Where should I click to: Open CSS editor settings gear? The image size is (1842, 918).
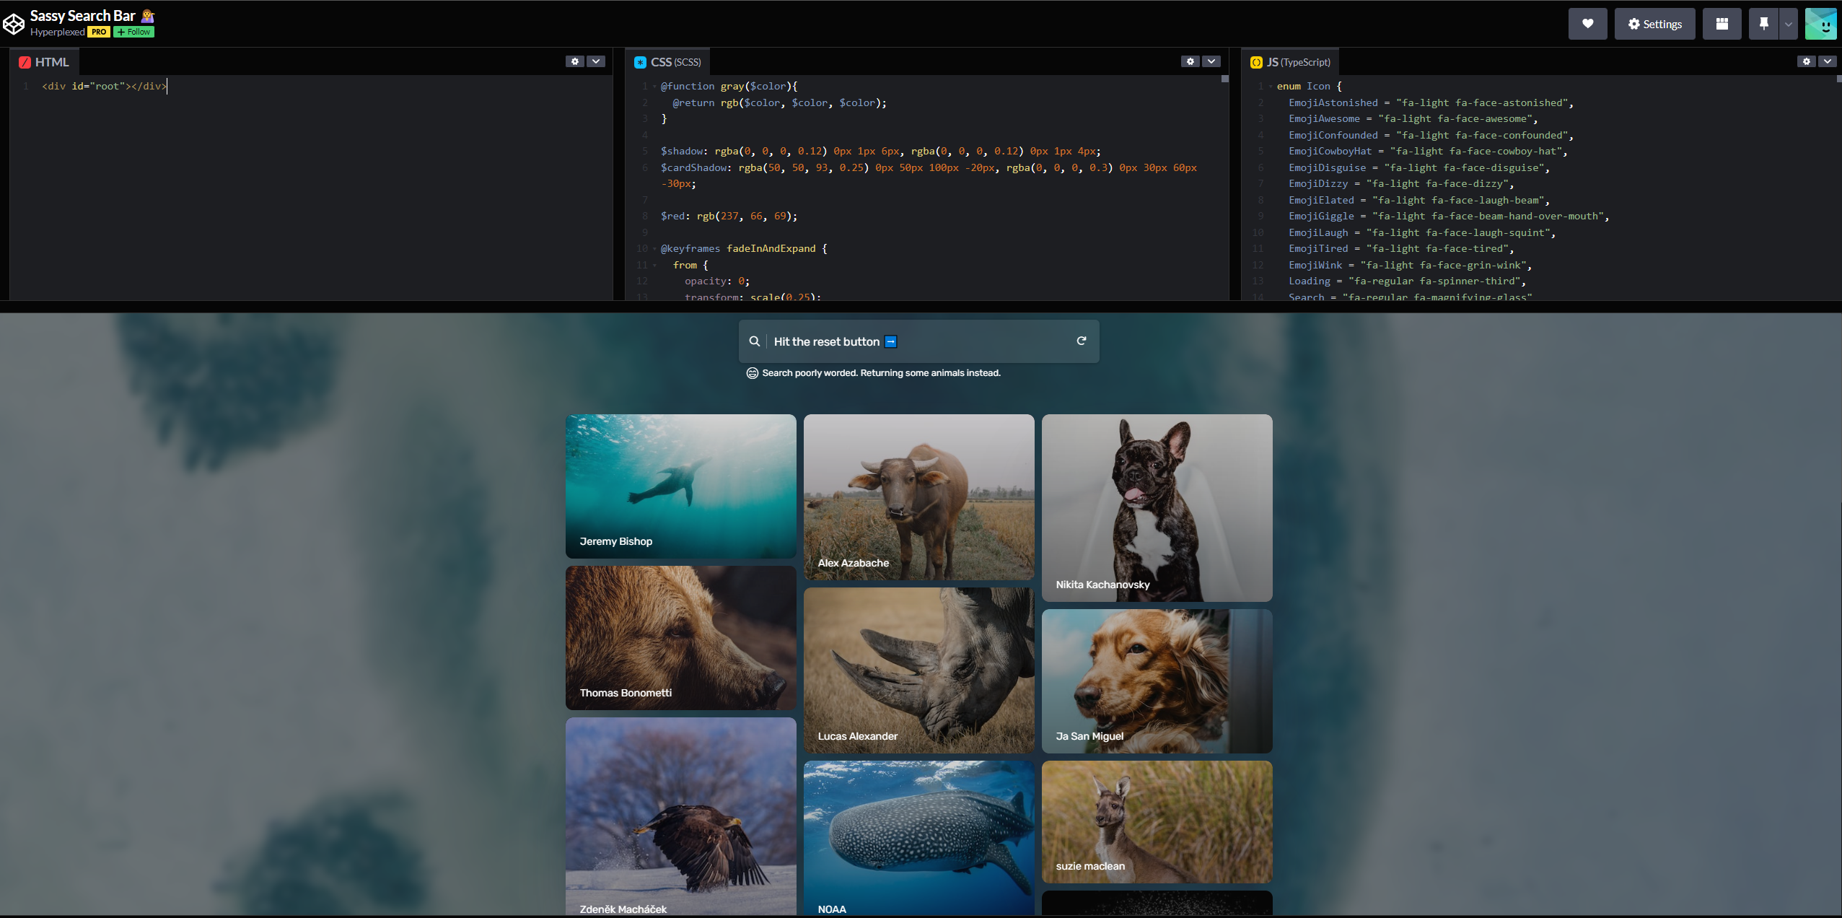(1190, 61)
